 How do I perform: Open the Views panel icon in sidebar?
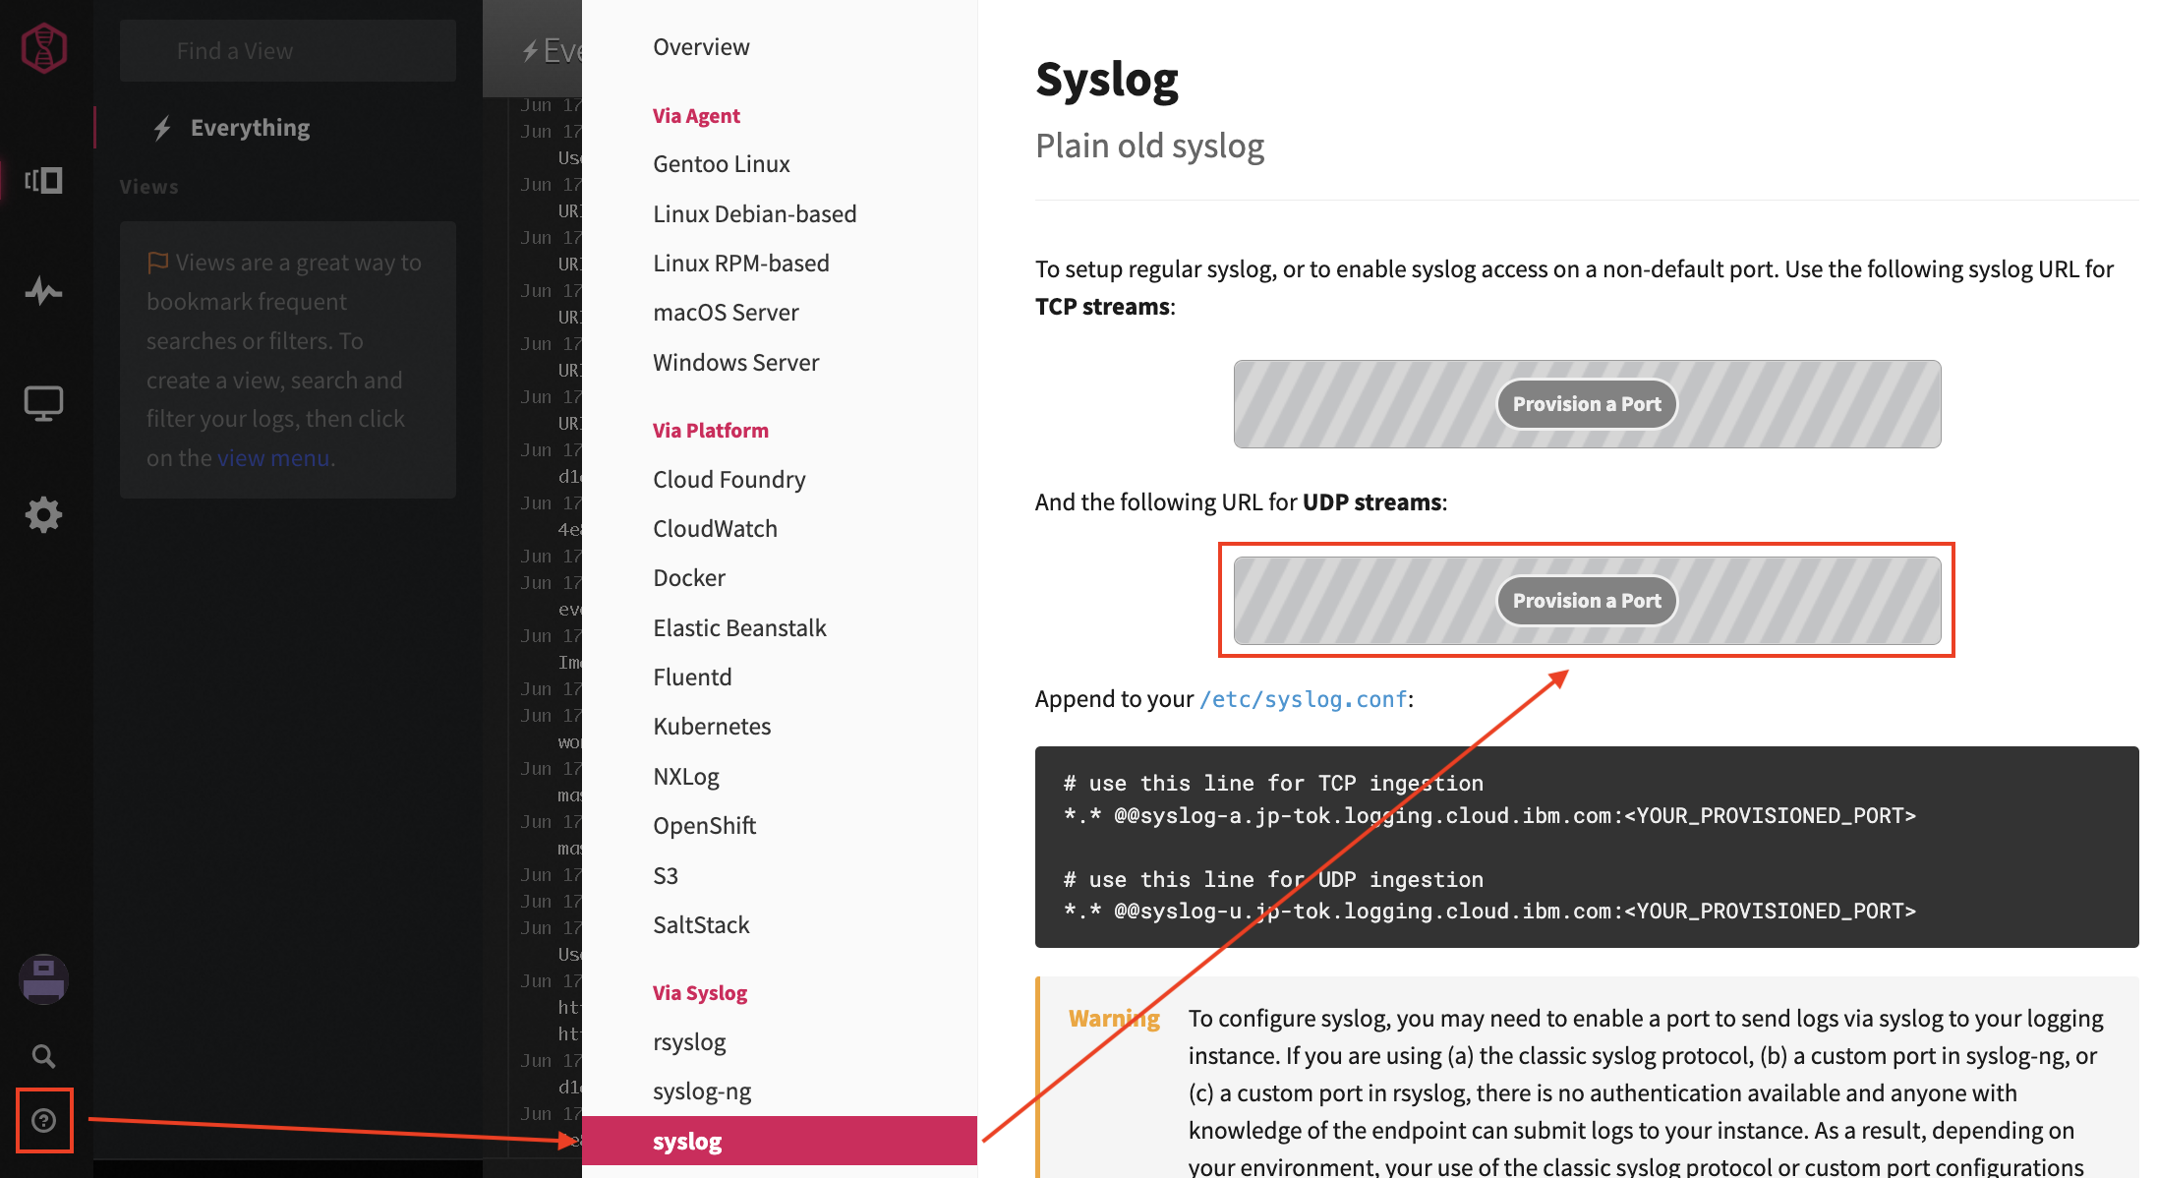44,181
